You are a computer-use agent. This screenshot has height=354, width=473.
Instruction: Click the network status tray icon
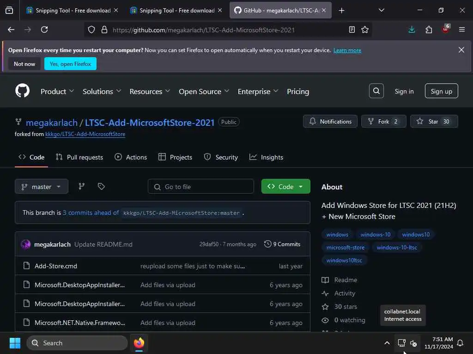(x=401, y=343)
